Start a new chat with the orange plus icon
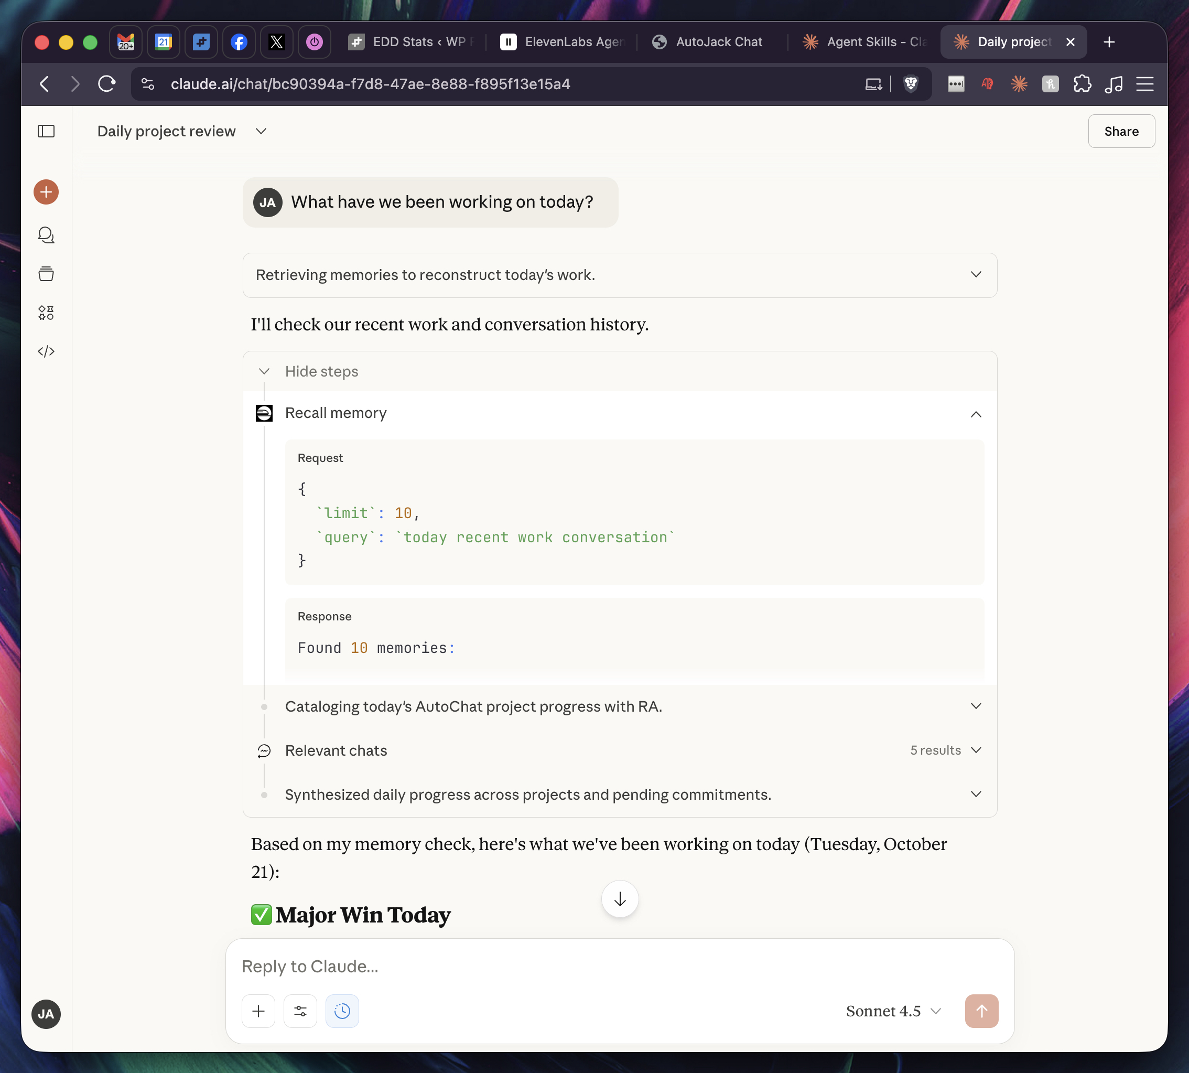 (x=46, y=191)
